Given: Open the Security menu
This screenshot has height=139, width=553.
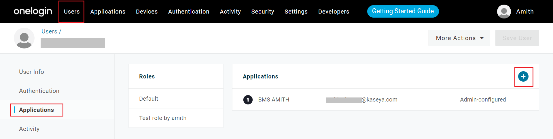Looking at the screenshot, I should coord(262,12).
